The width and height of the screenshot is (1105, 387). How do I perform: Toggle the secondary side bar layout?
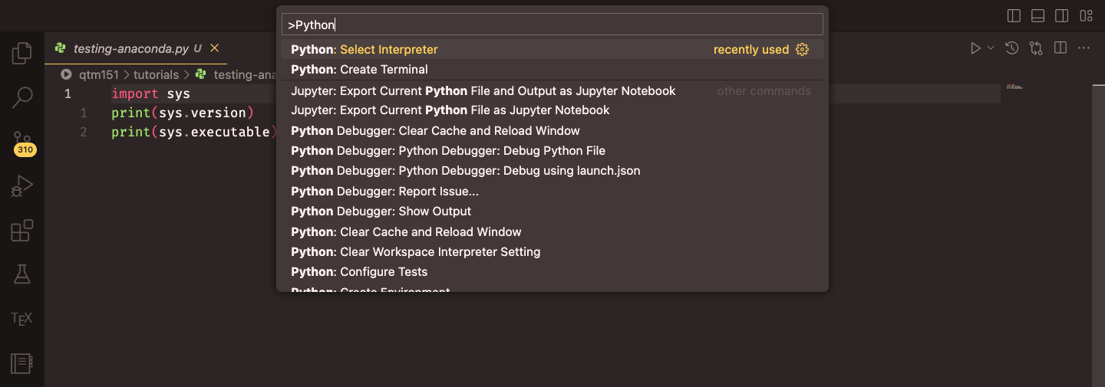[x=1061, y=15]
